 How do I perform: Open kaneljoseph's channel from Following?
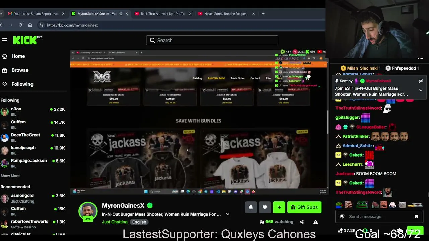[x=33, y=150]
